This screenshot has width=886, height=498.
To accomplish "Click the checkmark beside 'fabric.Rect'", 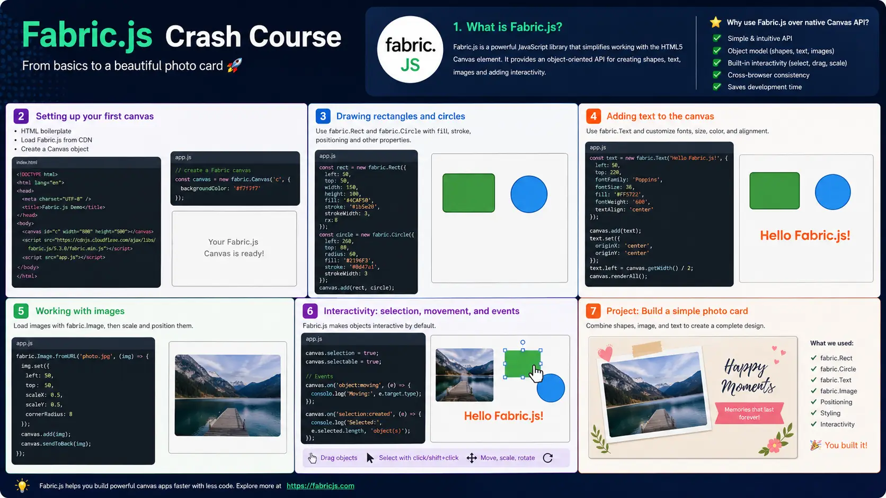I will coord(813,358).
